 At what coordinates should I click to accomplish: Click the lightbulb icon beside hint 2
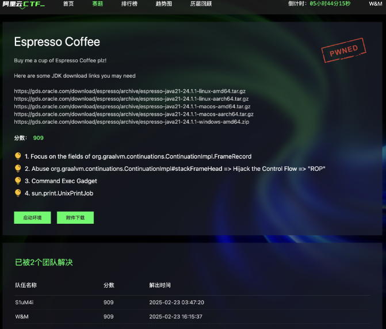(18, 169)
